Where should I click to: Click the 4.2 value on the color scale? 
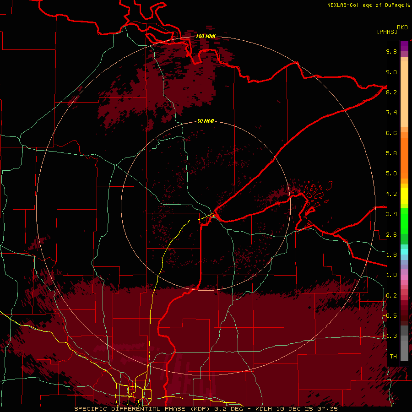[391, 194]
